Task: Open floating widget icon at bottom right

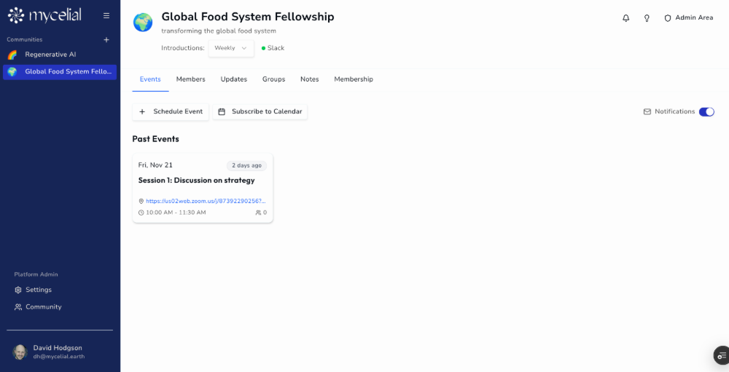Action: (721, 355)
